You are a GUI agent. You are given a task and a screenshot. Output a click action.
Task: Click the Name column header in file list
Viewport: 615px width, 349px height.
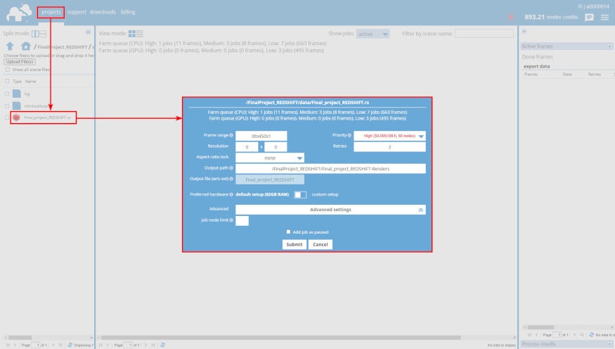coord(31,81)
